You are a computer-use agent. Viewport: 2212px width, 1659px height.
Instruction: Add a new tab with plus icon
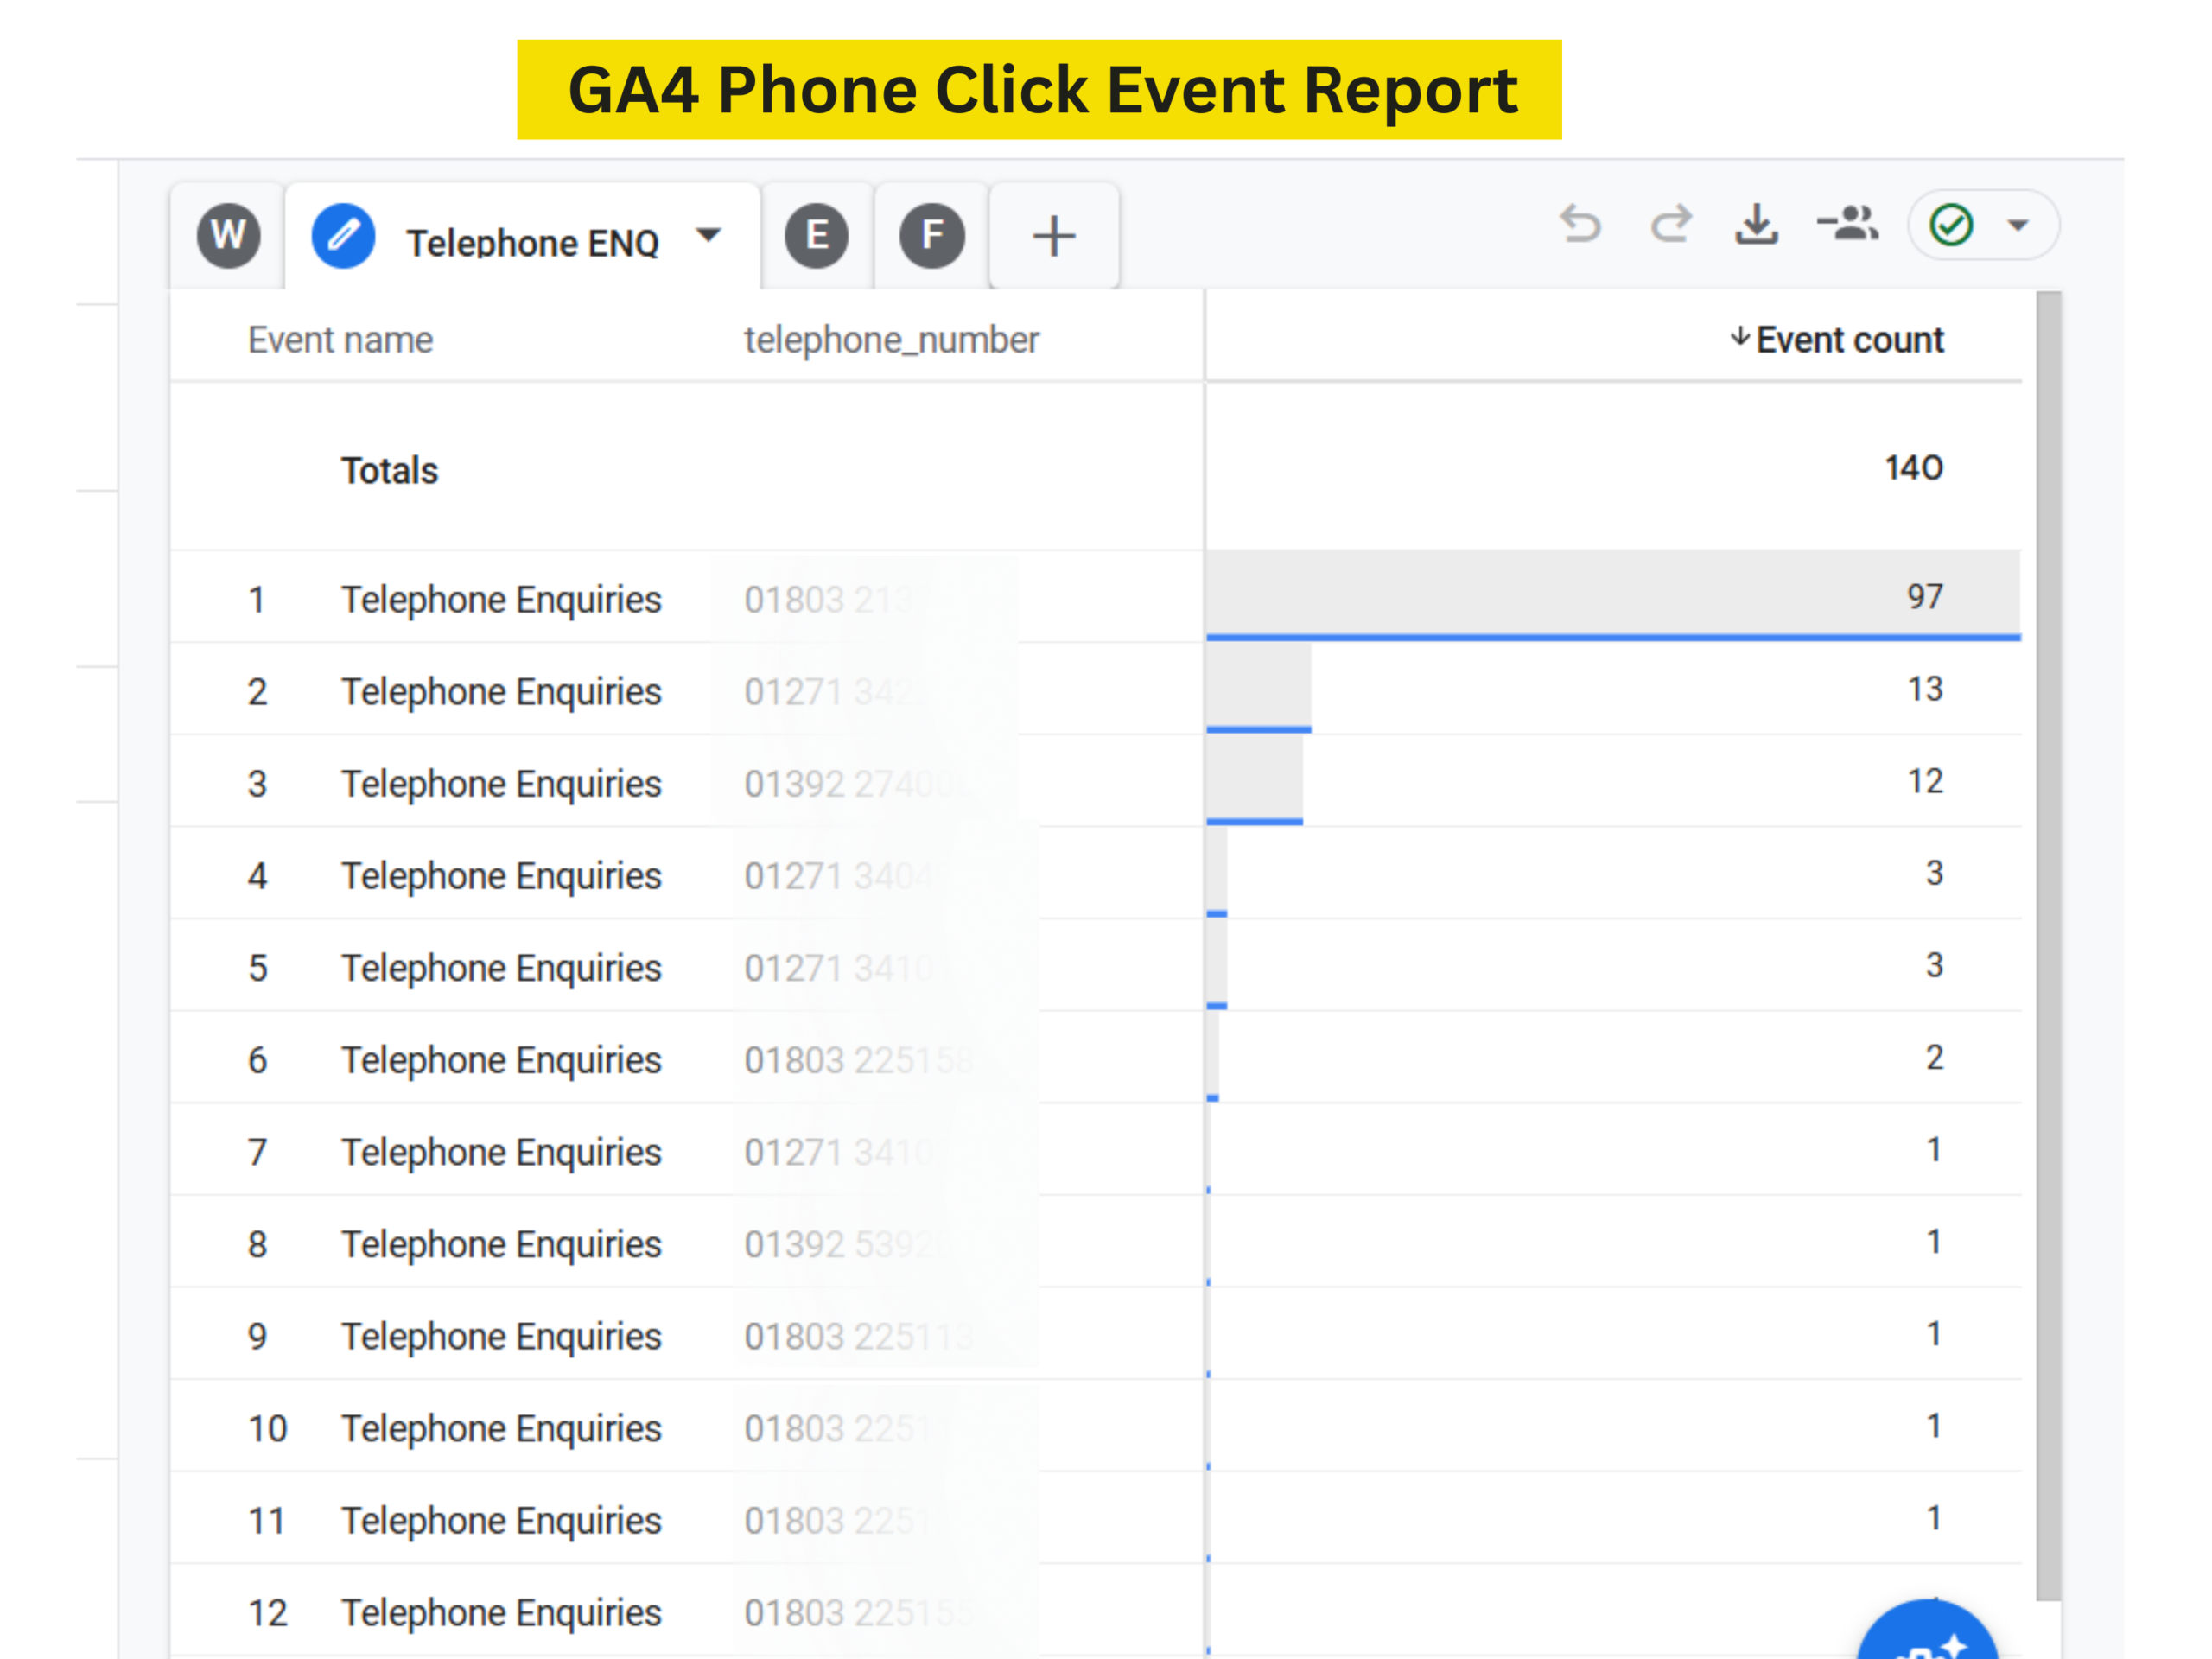[x=1054, y=237]
